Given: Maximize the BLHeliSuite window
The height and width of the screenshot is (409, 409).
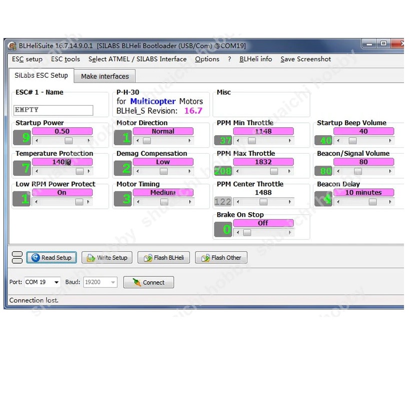Looking at the screenshot, I should [x=383, y=44].
